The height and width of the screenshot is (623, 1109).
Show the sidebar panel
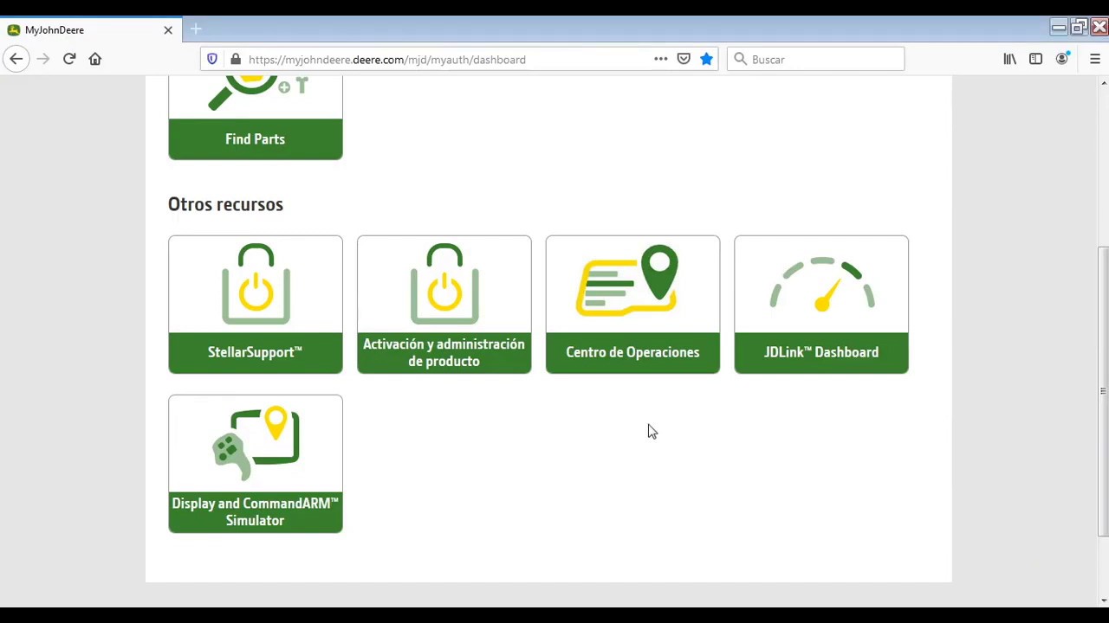pos(1035,59)
